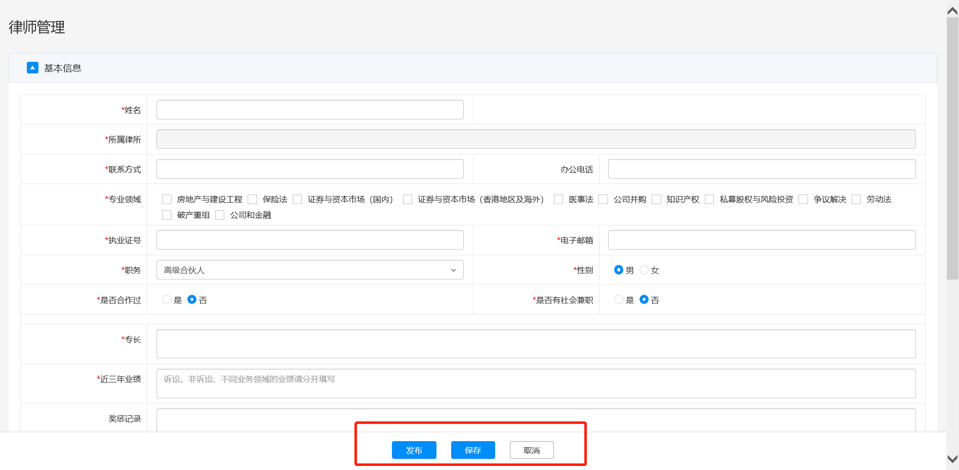The width and height of the screenshot is (959, 470).
Task: Click the 电子邮箱 text box
Action: [x=761, y=240]
